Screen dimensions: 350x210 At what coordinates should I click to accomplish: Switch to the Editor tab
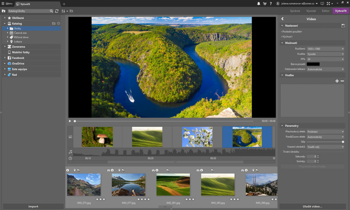(325, 11)
